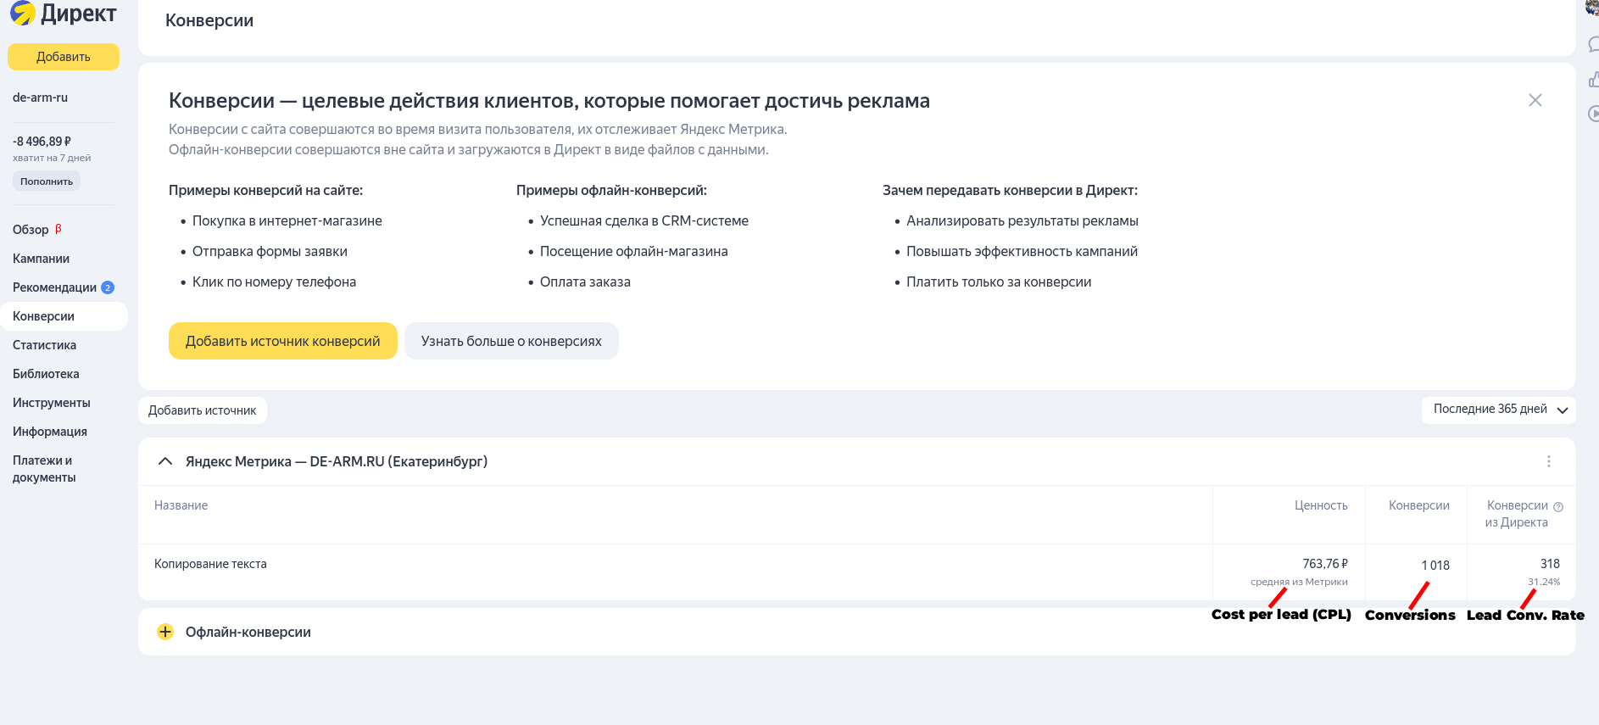Open Инструменты in the sidebar
This screenshot has width=1599, height=725.
(51, 403)
